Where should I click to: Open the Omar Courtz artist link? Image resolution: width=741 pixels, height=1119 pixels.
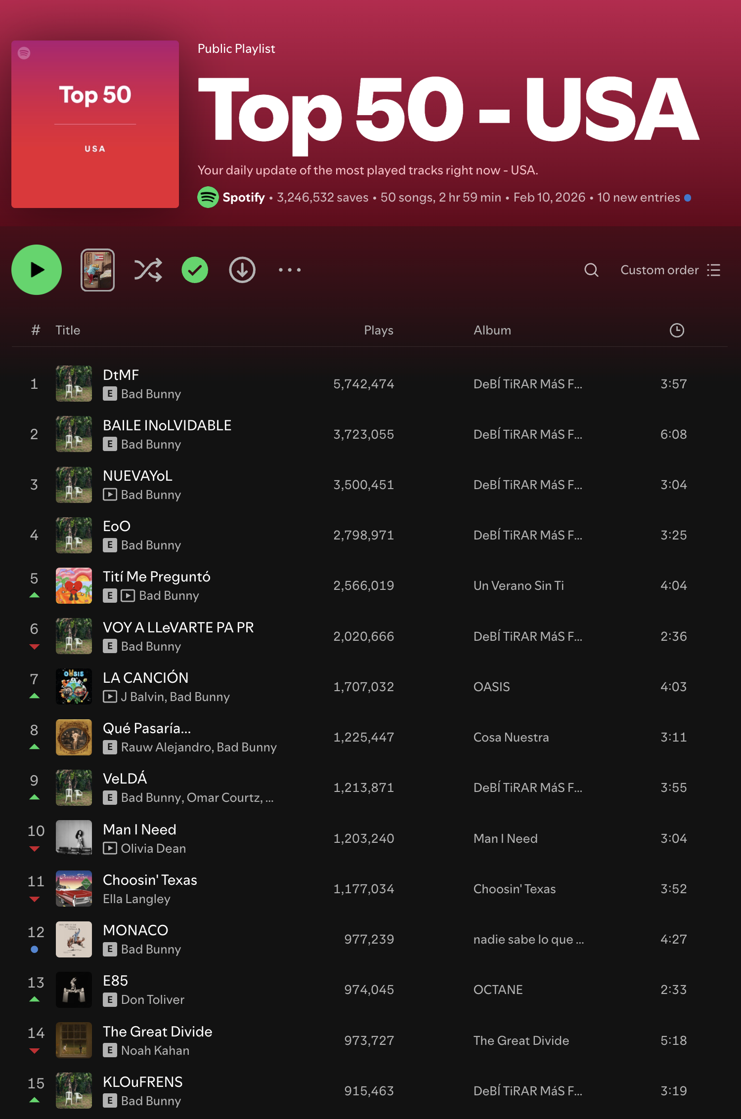click(224, 797)
